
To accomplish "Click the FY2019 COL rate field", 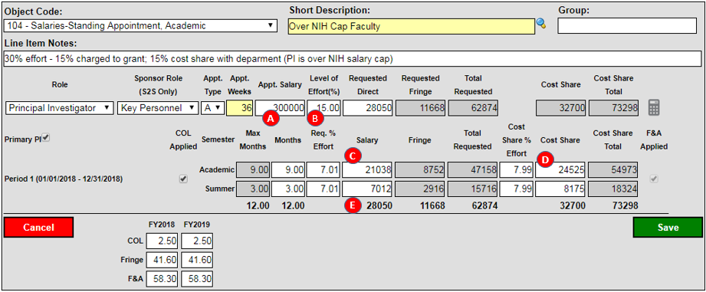I will click(197, 241).
